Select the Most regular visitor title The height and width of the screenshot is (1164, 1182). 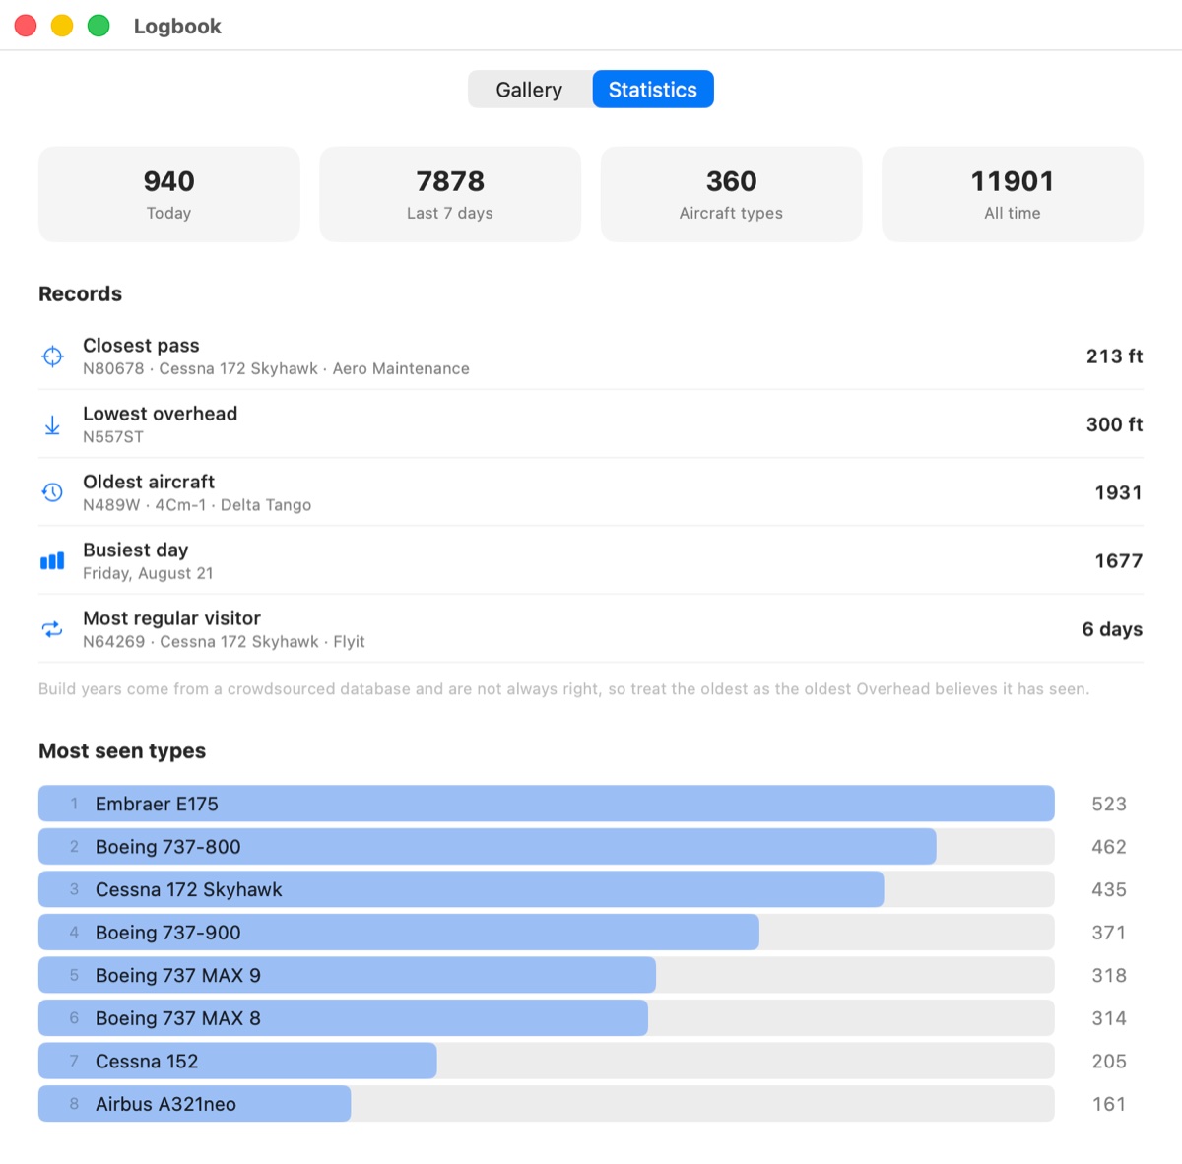(171, 618)
